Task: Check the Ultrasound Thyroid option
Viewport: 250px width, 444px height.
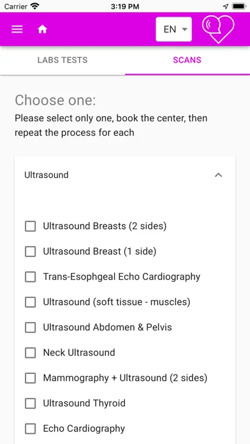Action: coord(31,403)
